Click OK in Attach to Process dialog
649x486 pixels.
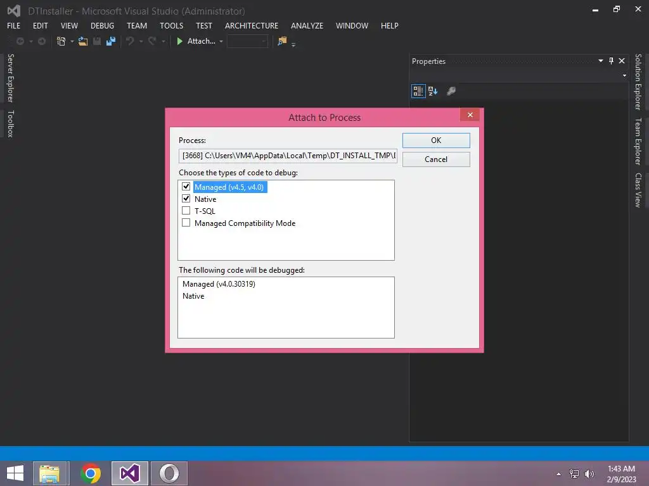click(x=436, y=140)
